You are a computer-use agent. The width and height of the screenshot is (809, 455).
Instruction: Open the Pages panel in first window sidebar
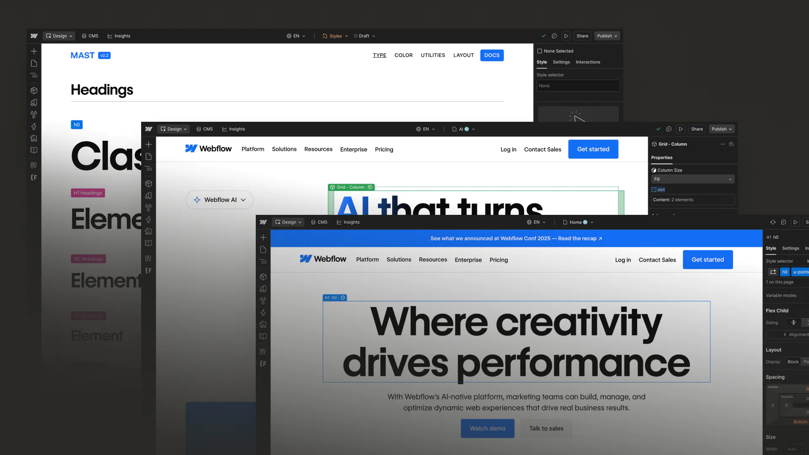[34, 64]
